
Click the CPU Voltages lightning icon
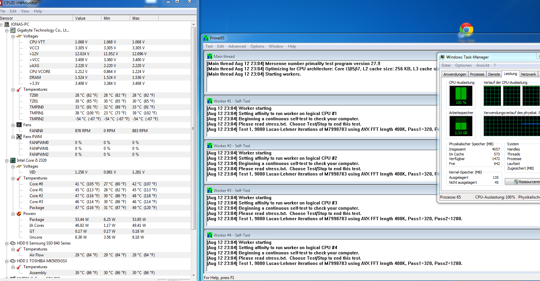[x=19, y=166]
